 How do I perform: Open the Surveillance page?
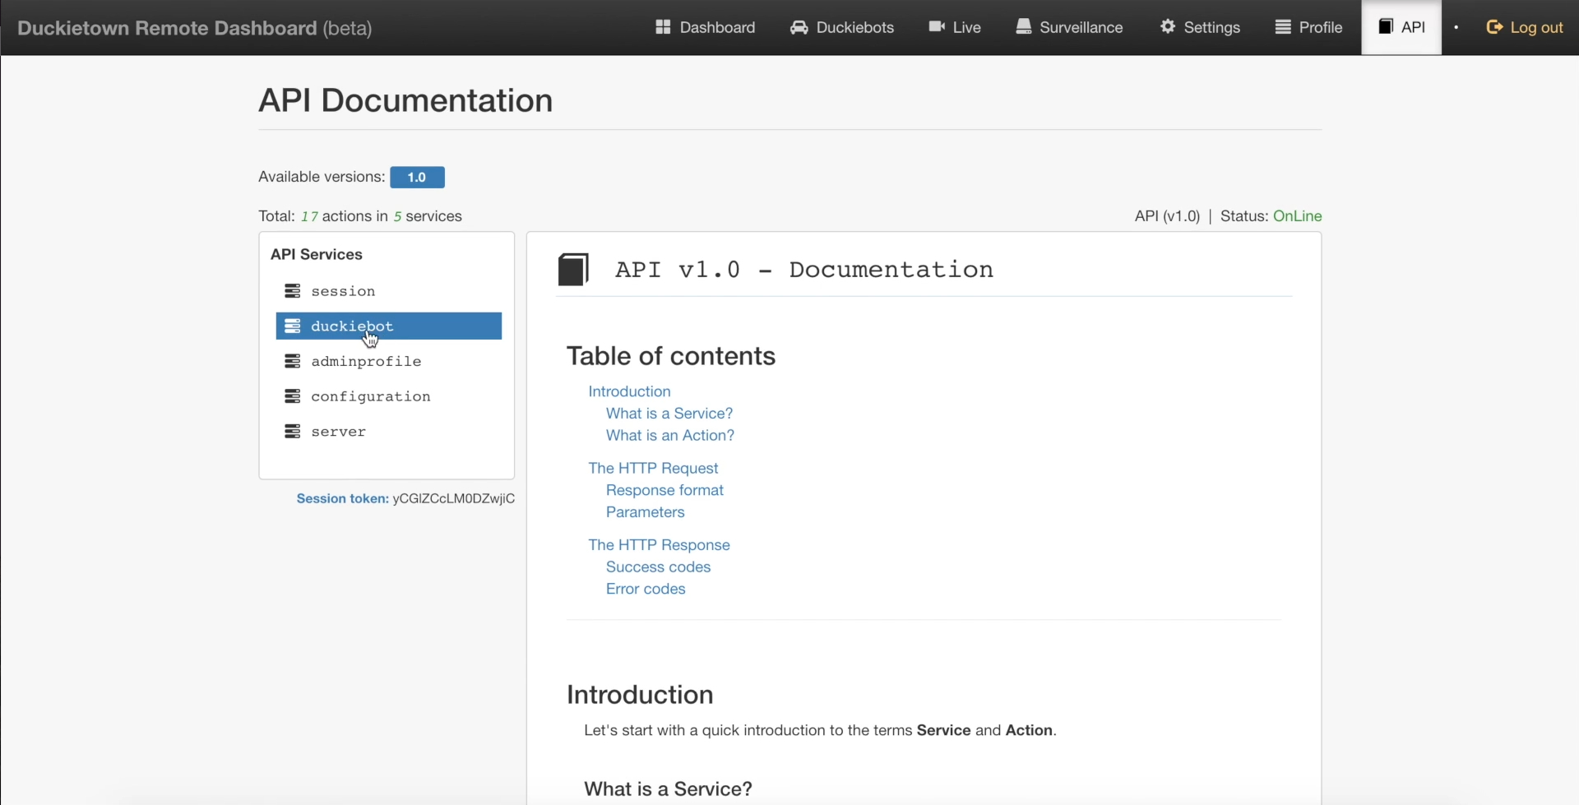click(1068, 27)
